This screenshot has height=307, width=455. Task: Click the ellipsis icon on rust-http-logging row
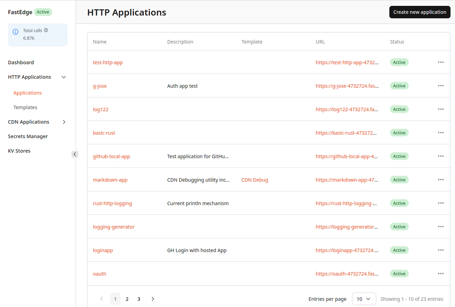tap(440, 203)
